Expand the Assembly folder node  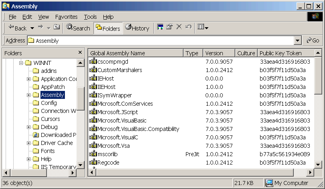[28, 95]
